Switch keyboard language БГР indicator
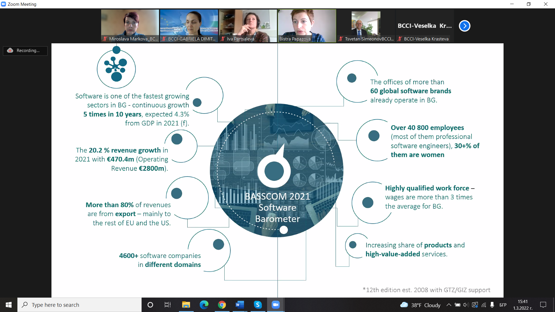The height and width of the screenshot is (312, 555). point(503,305)
